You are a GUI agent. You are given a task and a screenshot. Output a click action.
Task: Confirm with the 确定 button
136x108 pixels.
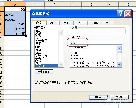pyautogui.click(x=98, y=97)
